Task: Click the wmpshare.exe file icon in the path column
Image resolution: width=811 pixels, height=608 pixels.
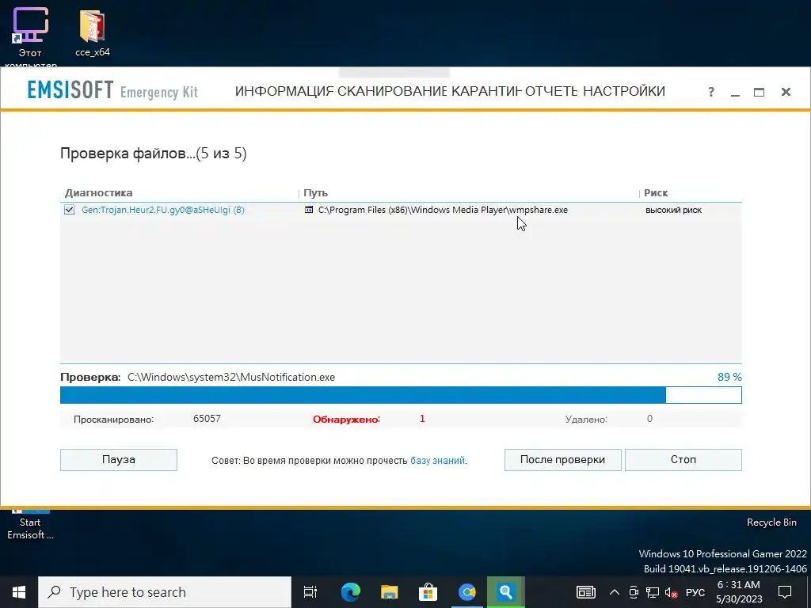Action: point(309,210)
